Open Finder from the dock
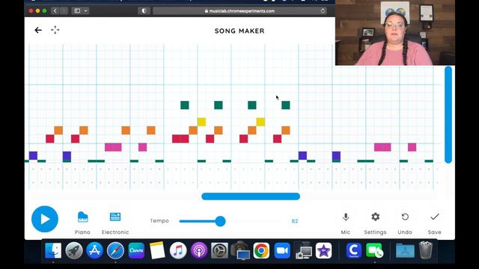The width and height of the screenshot is (479, 269). (53, 251)
